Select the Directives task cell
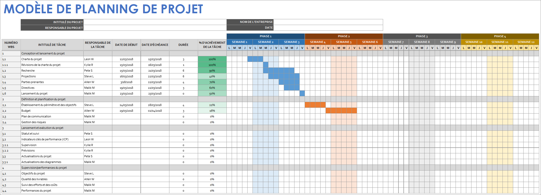The width and height of the screenshot is (541, 195). click(52, 88)
